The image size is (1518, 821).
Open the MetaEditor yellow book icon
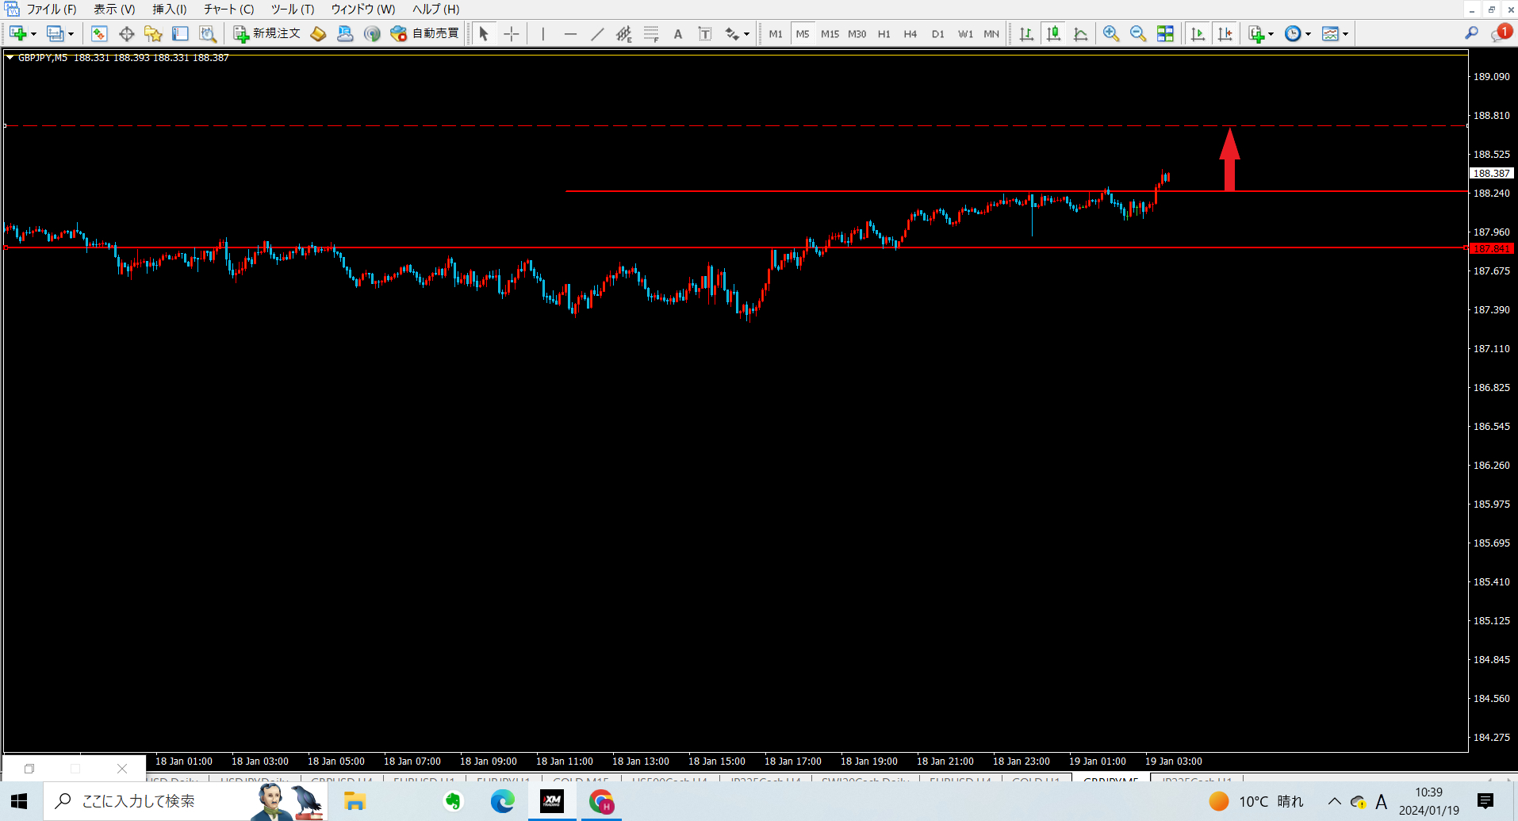point(318,33)
